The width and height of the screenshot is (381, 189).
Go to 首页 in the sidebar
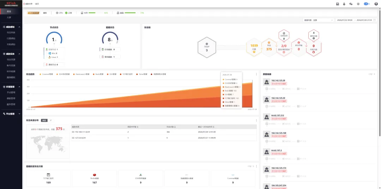pyautogui.click(x=9, y=11)
